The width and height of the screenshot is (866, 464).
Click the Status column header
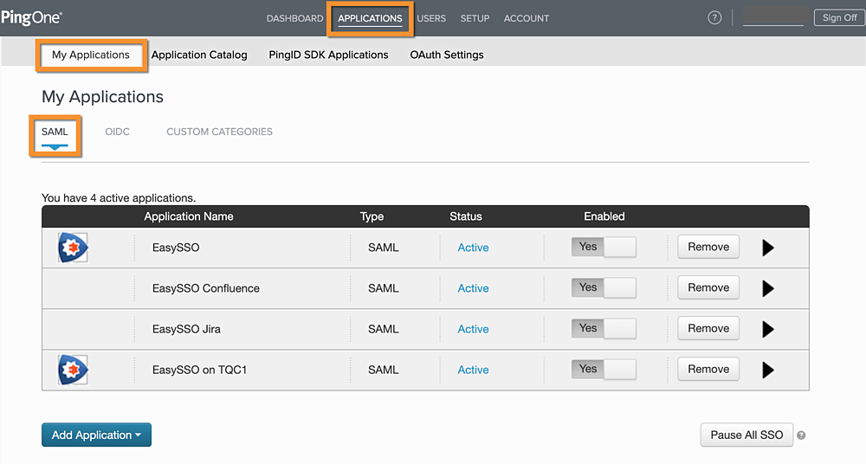pyautogui.click(x=466, y=216)
